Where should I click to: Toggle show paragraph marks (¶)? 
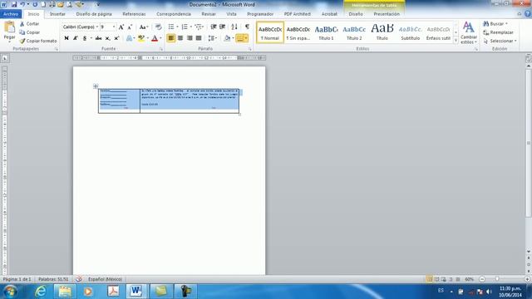(x=247, y=27)
